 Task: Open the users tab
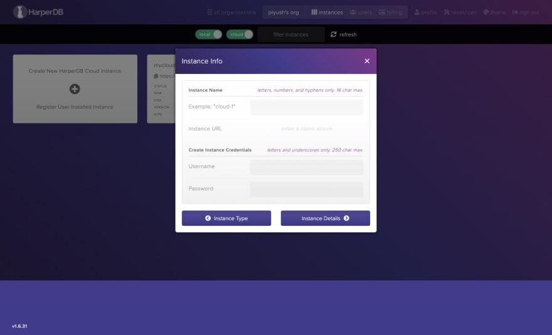pos(361,13)
